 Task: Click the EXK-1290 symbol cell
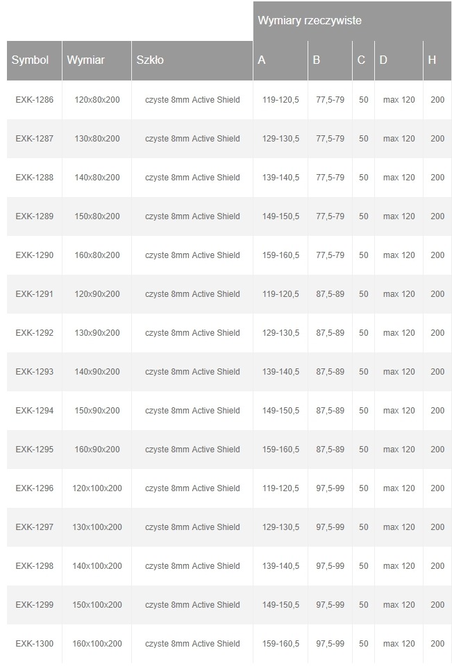(34, 255)
